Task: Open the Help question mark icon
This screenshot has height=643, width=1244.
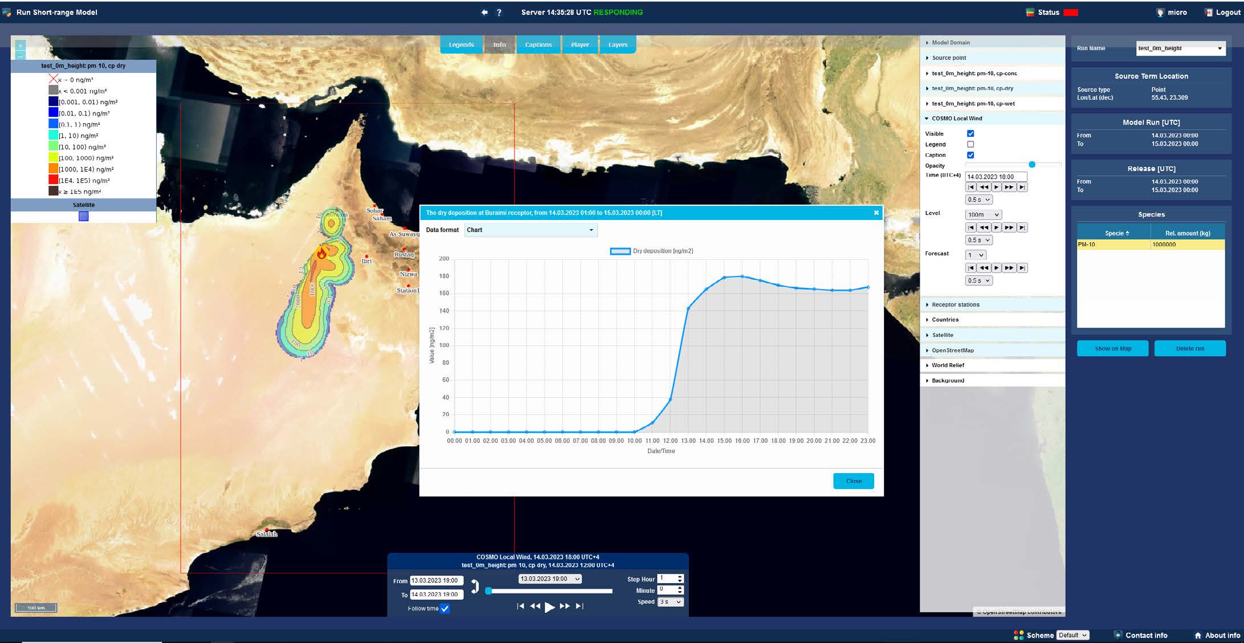Action: [x=499, y=12]
